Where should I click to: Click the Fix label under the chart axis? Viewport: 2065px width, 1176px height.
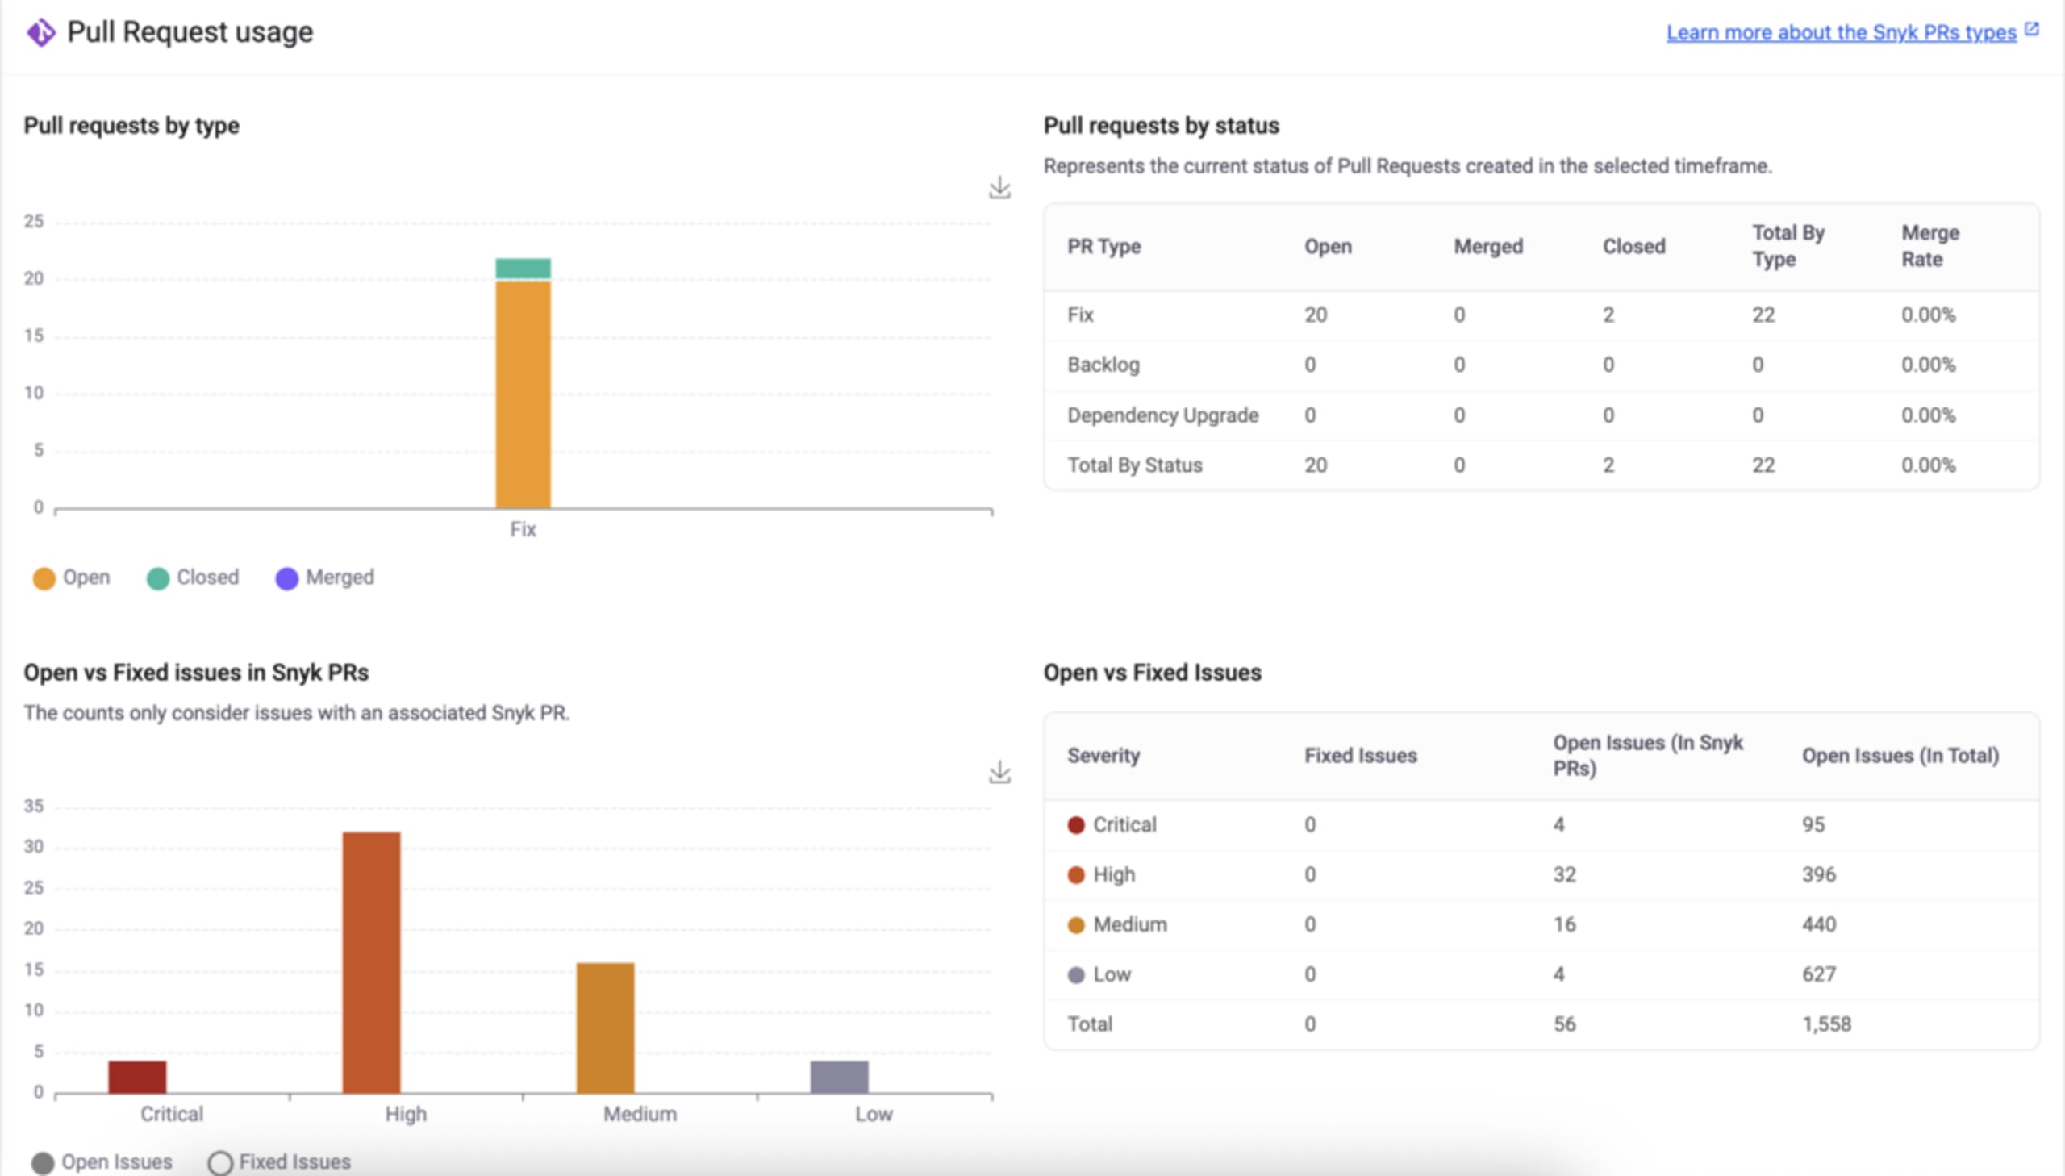523,530
